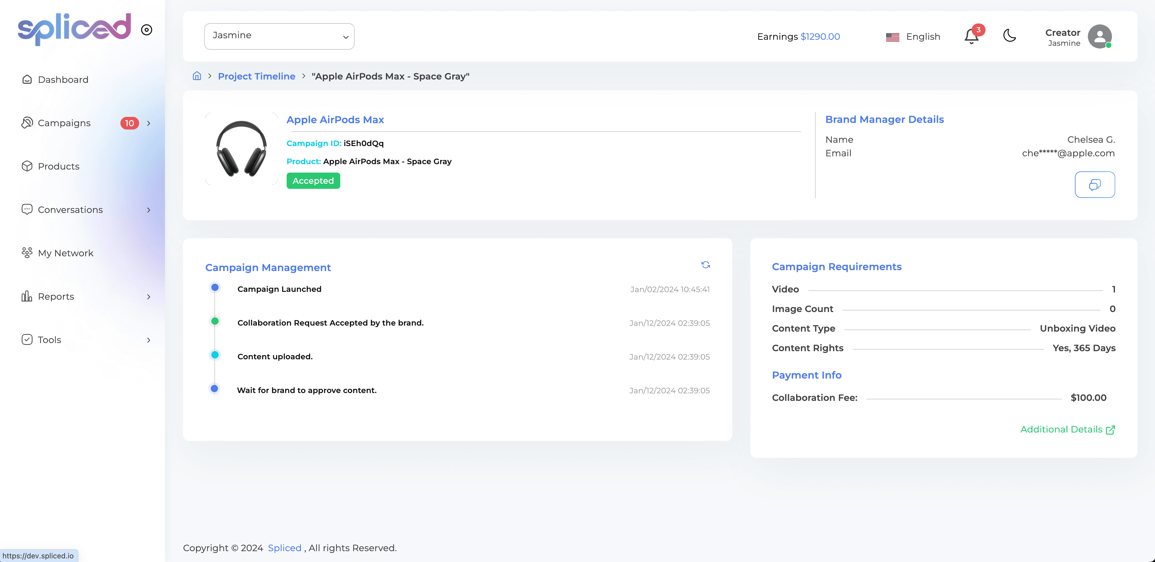
Task: Click brand manager name Chelsea G.
Action: [x=1091, y=139]
